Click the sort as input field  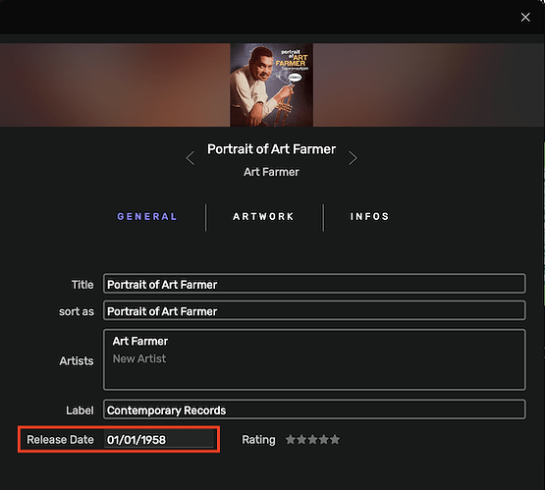314,310
